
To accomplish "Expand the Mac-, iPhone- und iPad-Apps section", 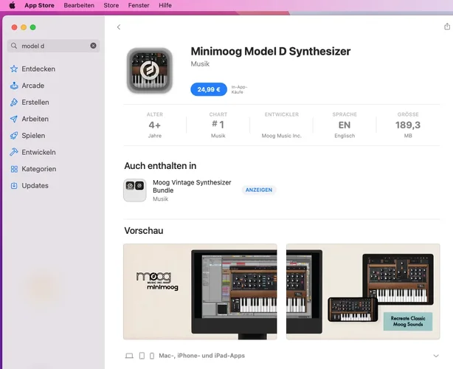I will tap(436, 356).
